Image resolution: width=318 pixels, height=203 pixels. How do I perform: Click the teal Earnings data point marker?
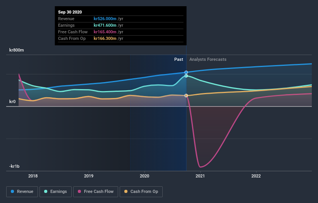point(186,76)
